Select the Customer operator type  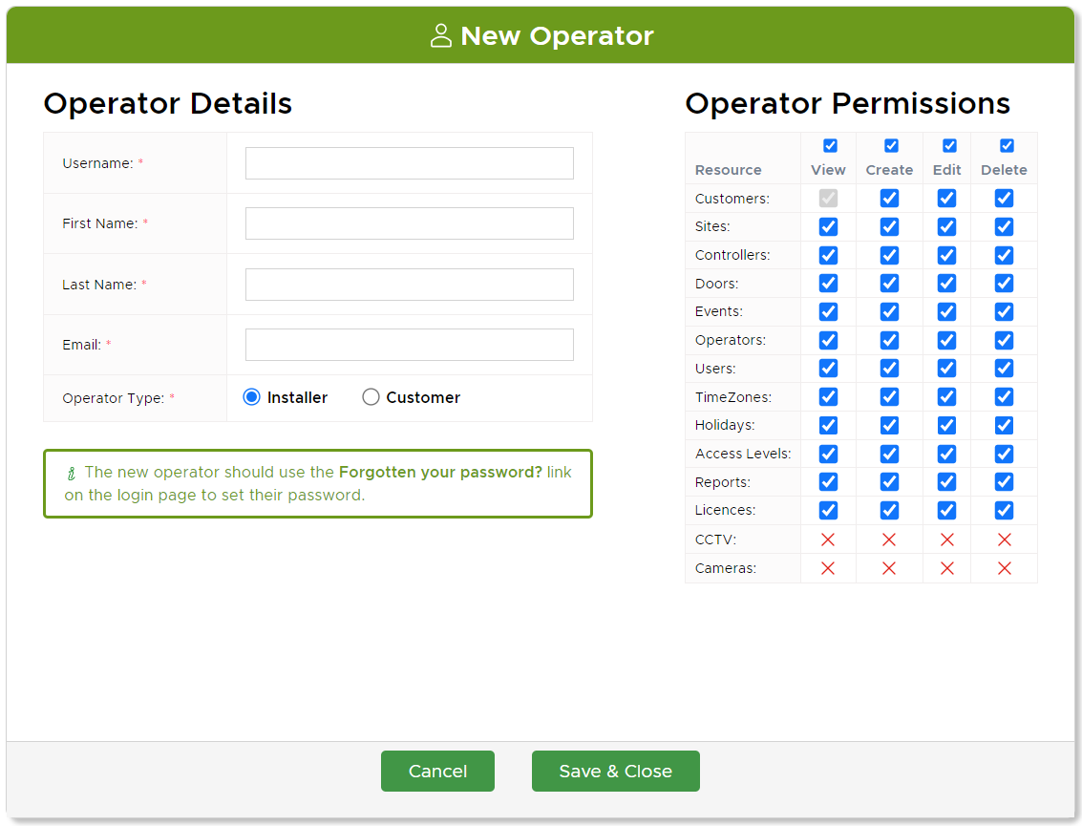click(371, 396)
